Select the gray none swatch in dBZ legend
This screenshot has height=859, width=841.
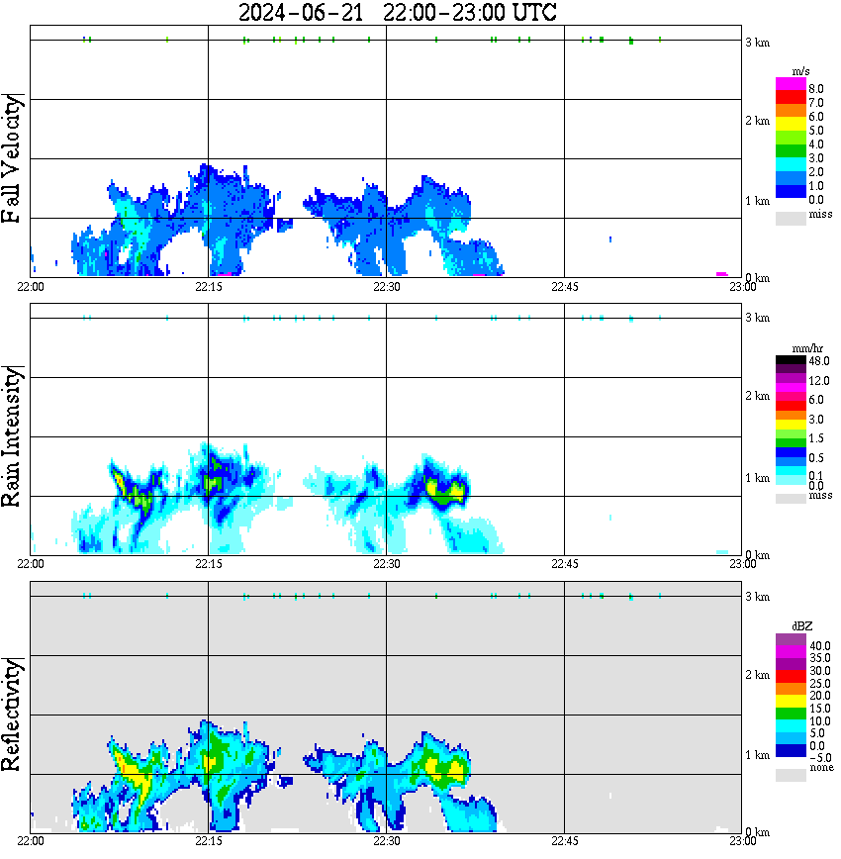point(791,775)
